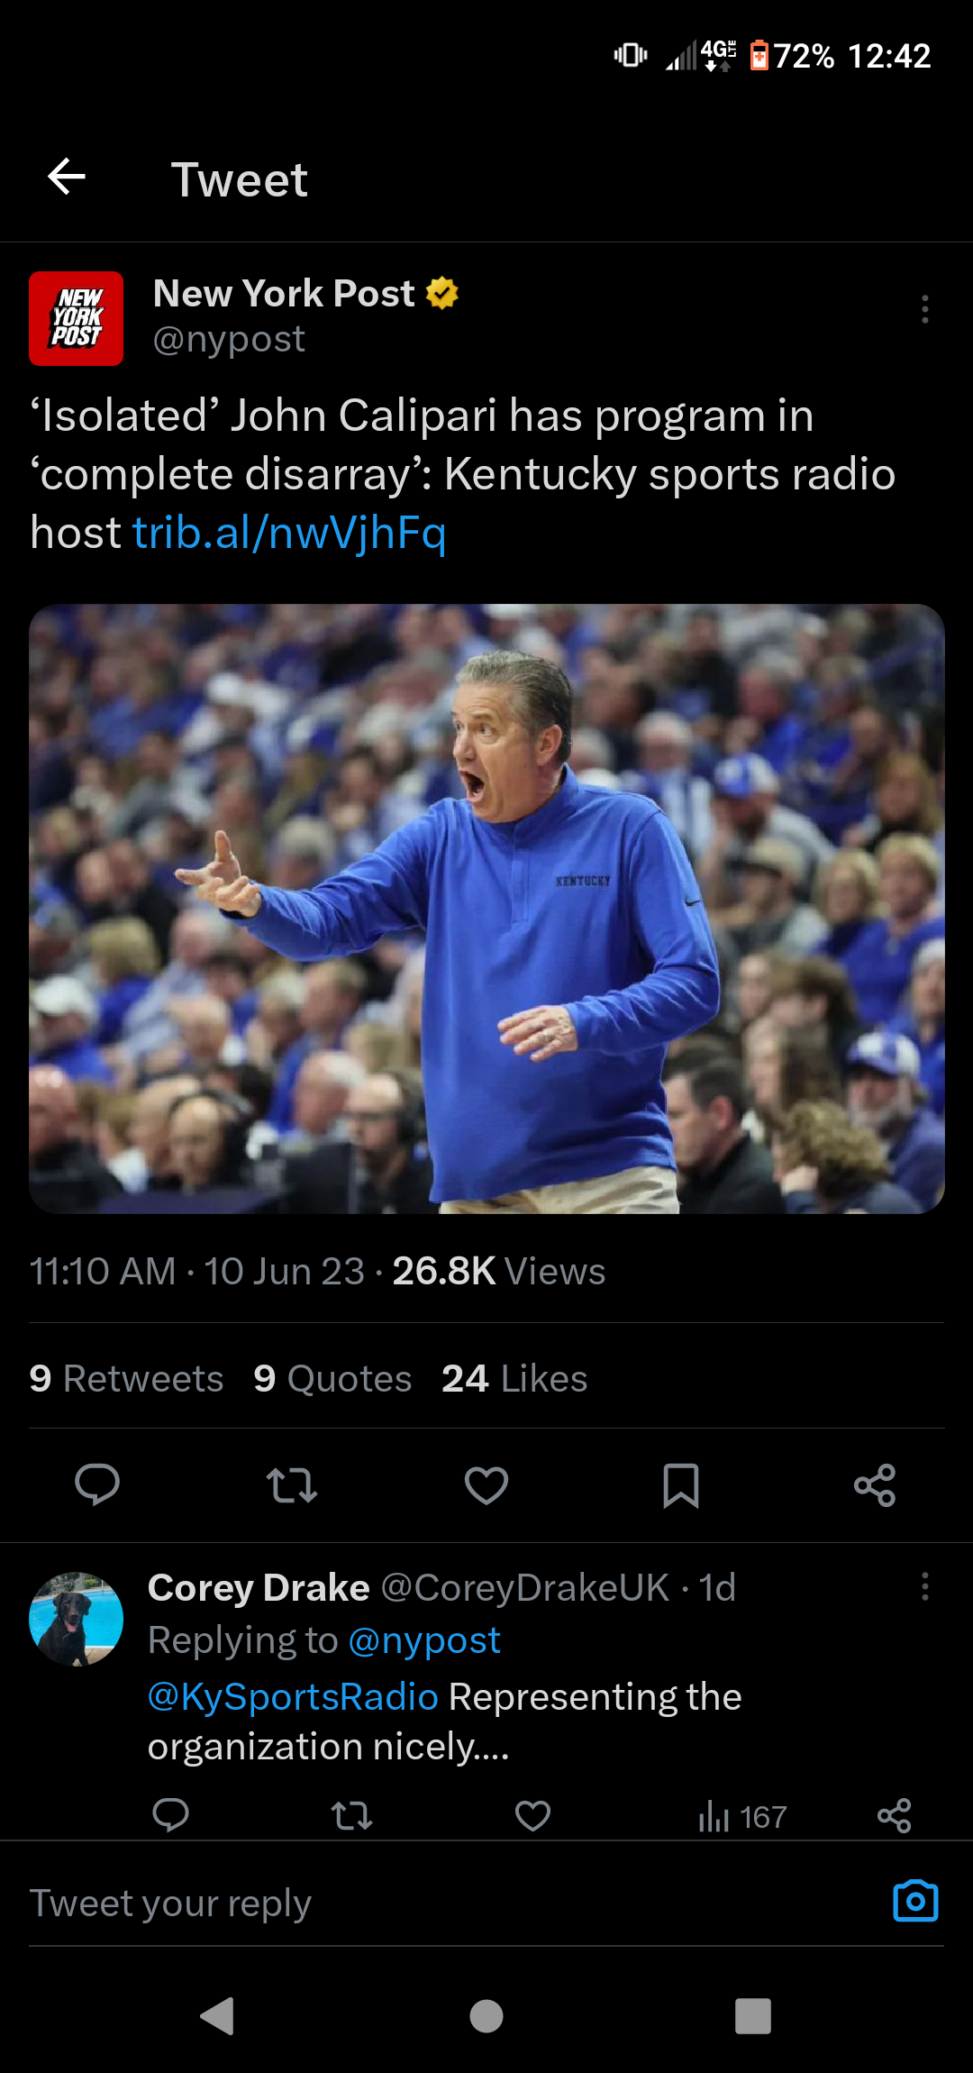The image size is (973, 2073).
Task: Open New York Post profile avatar
Action: pyautogui.click(x=77, y=318)
